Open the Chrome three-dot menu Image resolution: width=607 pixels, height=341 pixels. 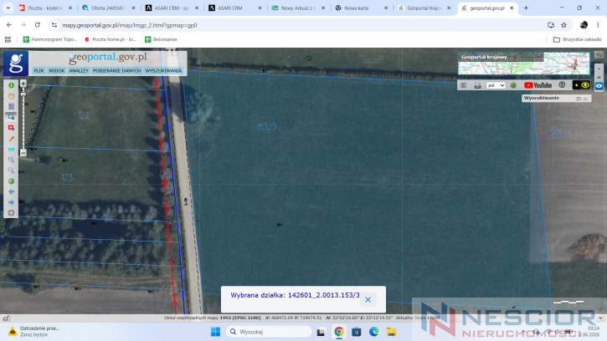click(x=598, y=25)
